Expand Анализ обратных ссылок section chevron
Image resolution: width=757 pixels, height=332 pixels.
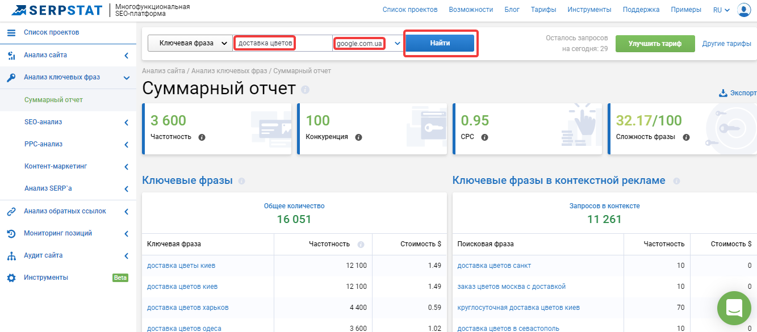pyautogui.click(x=126, y=212)
